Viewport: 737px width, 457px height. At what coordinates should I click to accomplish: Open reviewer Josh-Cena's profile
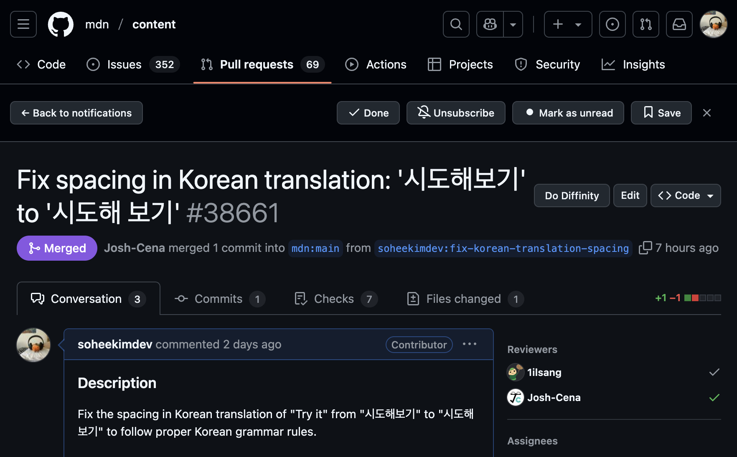point(554,397)
